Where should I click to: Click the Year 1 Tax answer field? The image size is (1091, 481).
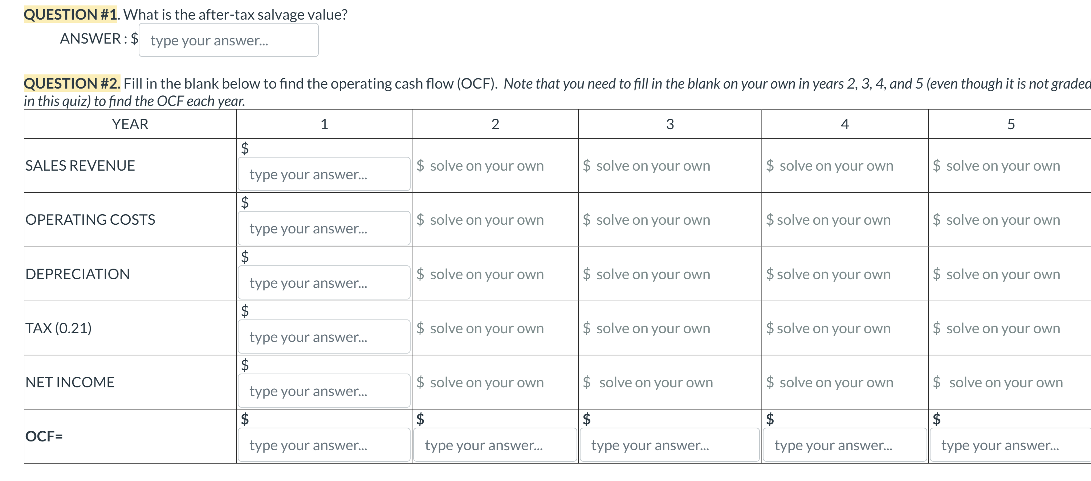323,336
